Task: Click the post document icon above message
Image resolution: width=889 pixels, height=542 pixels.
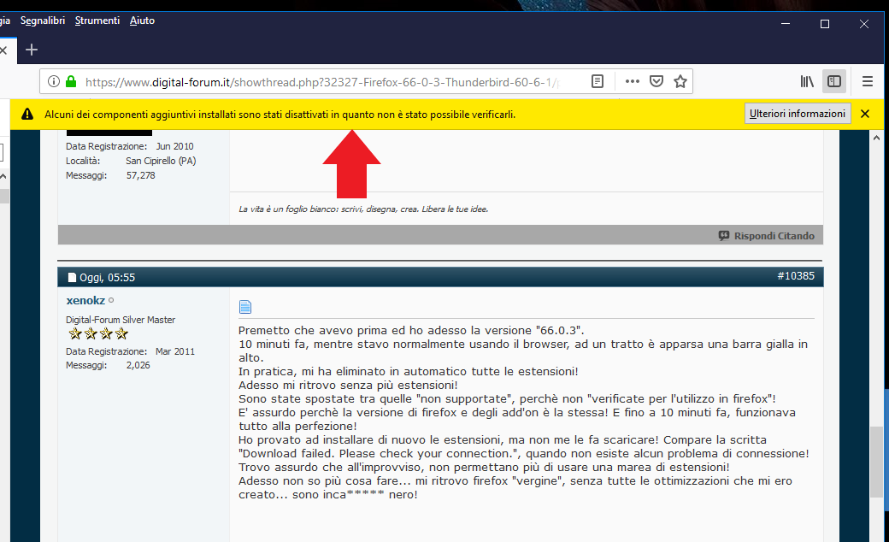Action: tap(245, 307)
